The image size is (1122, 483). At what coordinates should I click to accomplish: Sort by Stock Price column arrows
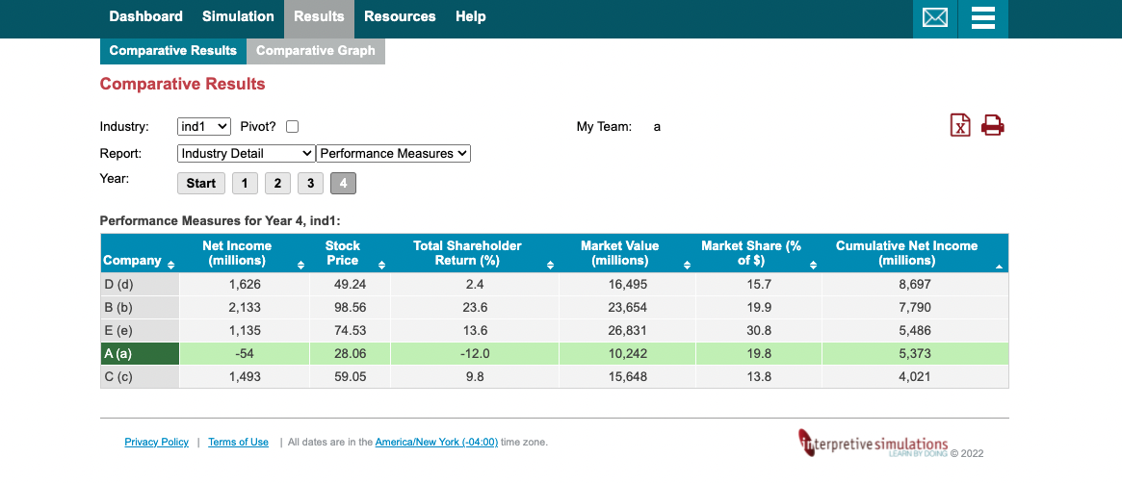(x=381, y=266)
